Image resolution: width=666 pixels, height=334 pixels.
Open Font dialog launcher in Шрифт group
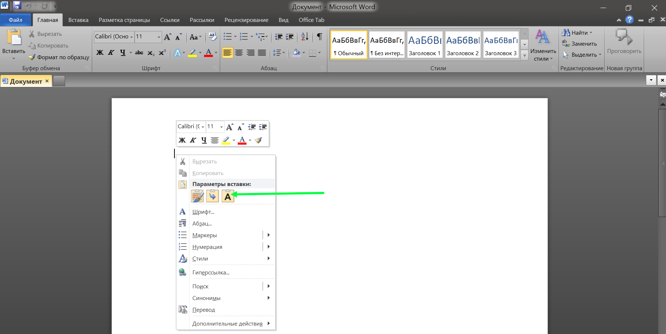point(216,68)
